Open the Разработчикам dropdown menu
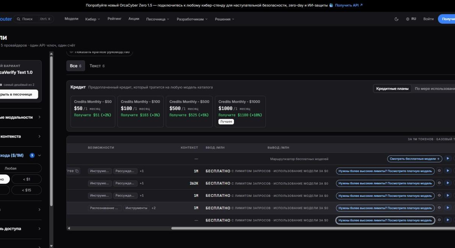Image resolution: width=455 pixels, height=248 pixels. coord(192,19)
